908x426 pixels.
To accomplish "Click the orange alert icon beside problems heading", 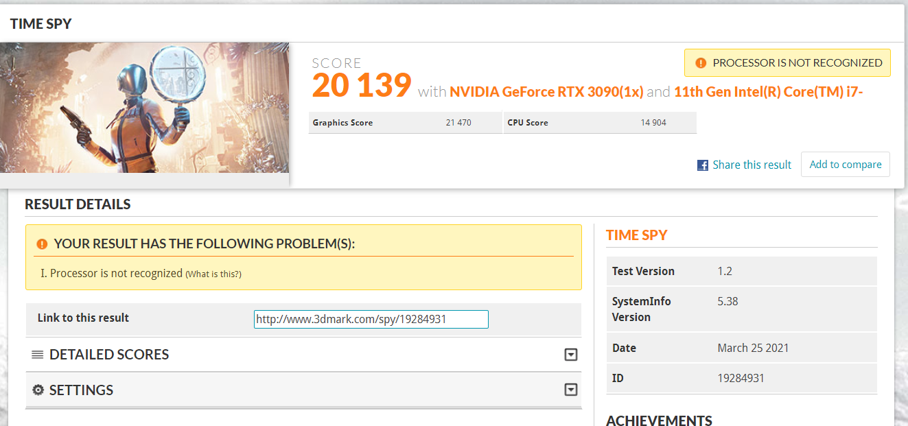I will [43, 244].
